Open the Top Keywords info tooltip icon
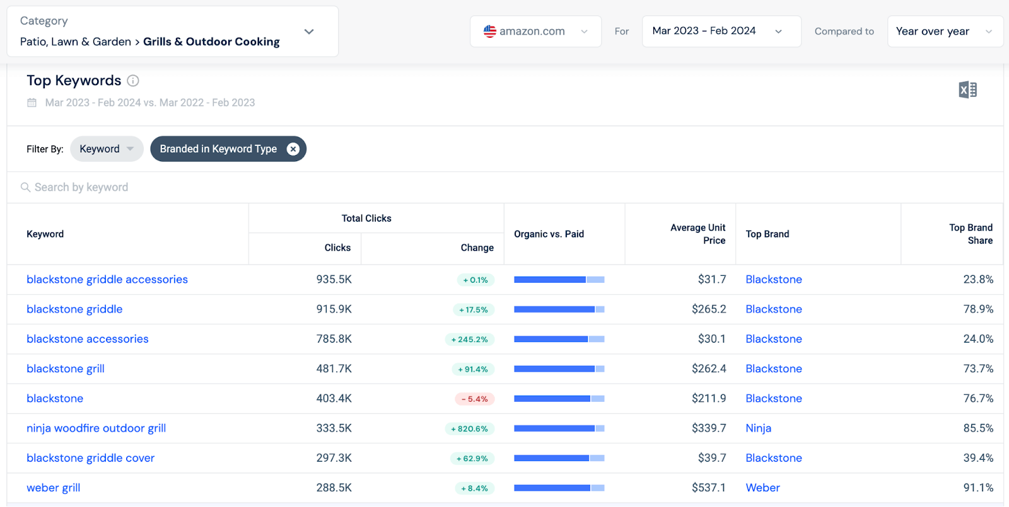1009x507 pixels. coord(133,81)
